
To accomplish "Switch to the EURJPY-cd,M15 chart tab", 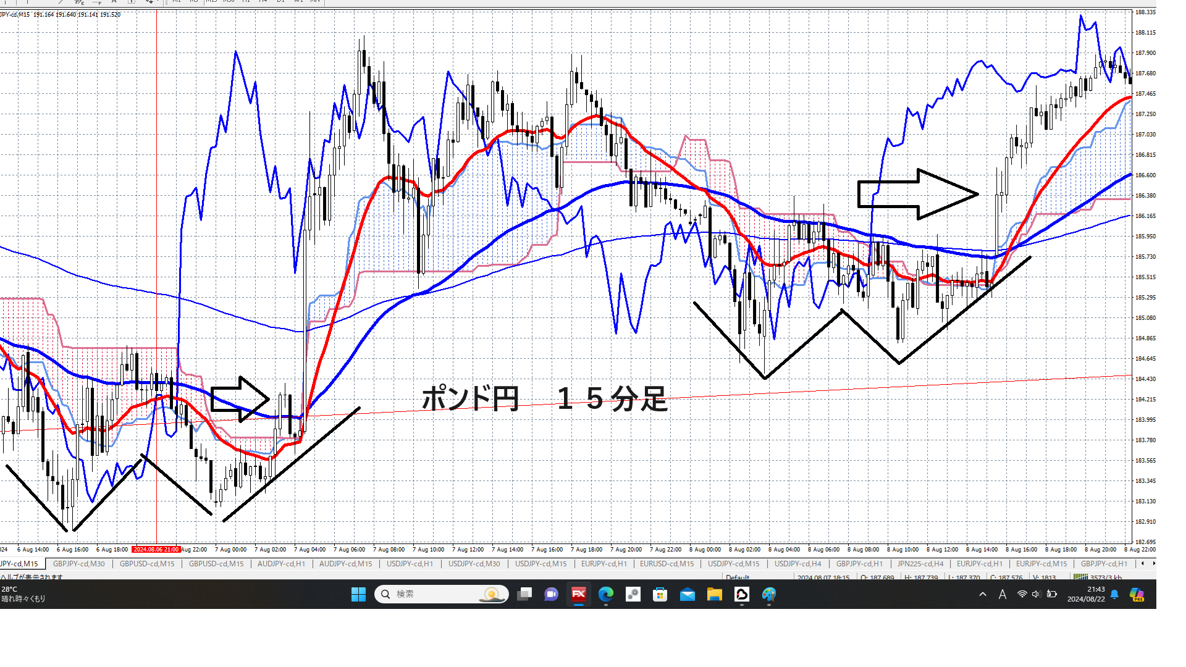I will tap(1041, 564).
